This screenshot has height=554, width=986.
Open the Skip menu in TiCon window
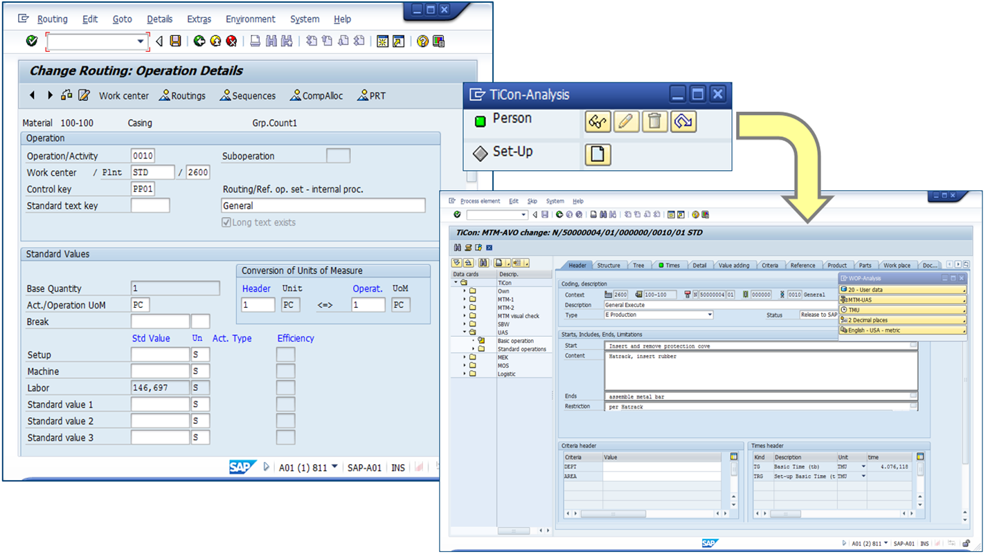pos(532,201)
